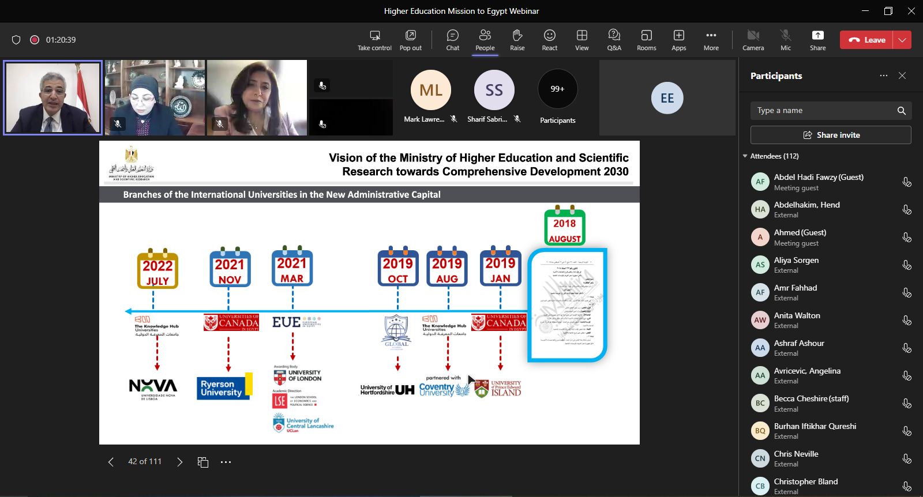
Task: Click the Share invite button
Action: point(831,135)
